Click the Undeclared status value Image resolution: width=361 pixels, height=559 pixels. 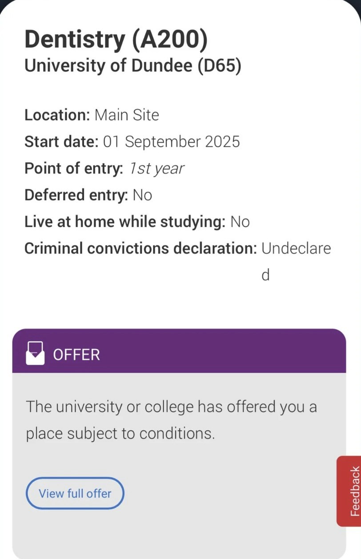point(296,249)
